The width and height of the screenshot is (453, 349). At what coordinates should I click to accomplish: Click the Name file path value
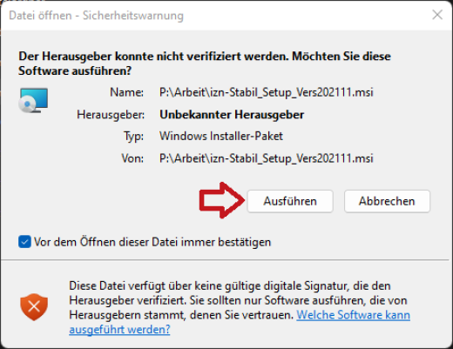click(266, 92)
